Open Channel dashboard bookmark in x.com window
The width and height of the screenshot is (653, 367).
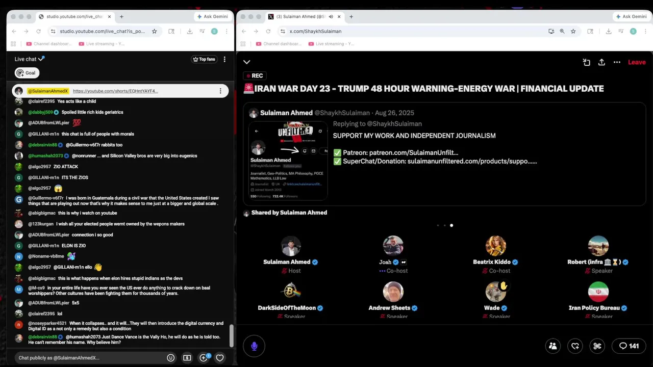pos(280,44)
